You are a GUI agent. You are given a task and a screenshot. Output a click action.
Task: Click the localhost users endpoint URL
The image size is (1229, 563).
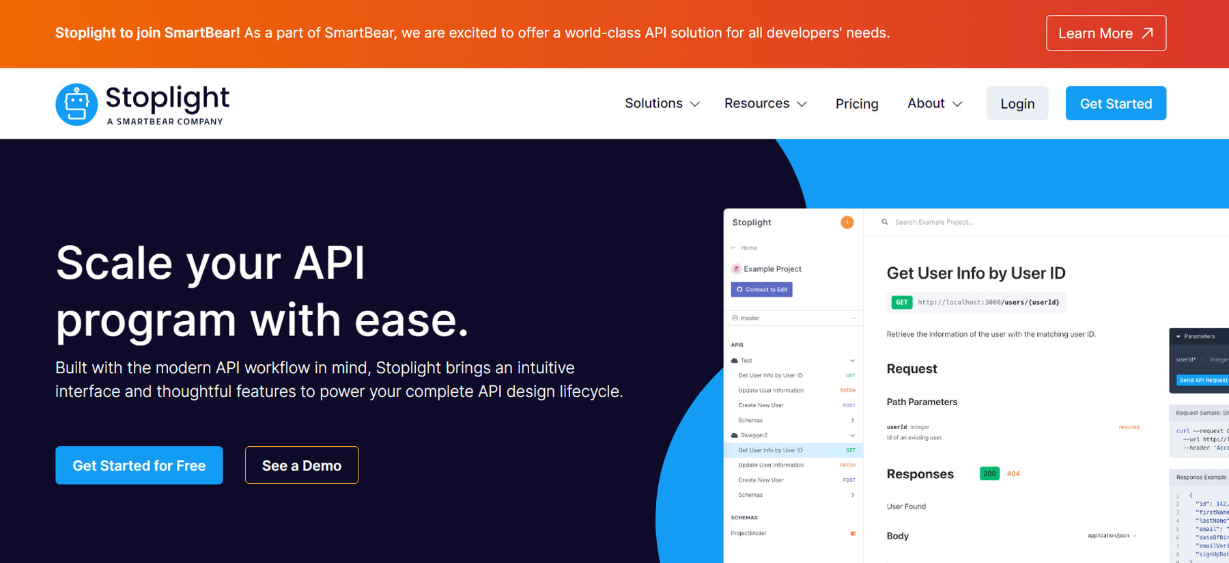(989, 302)
